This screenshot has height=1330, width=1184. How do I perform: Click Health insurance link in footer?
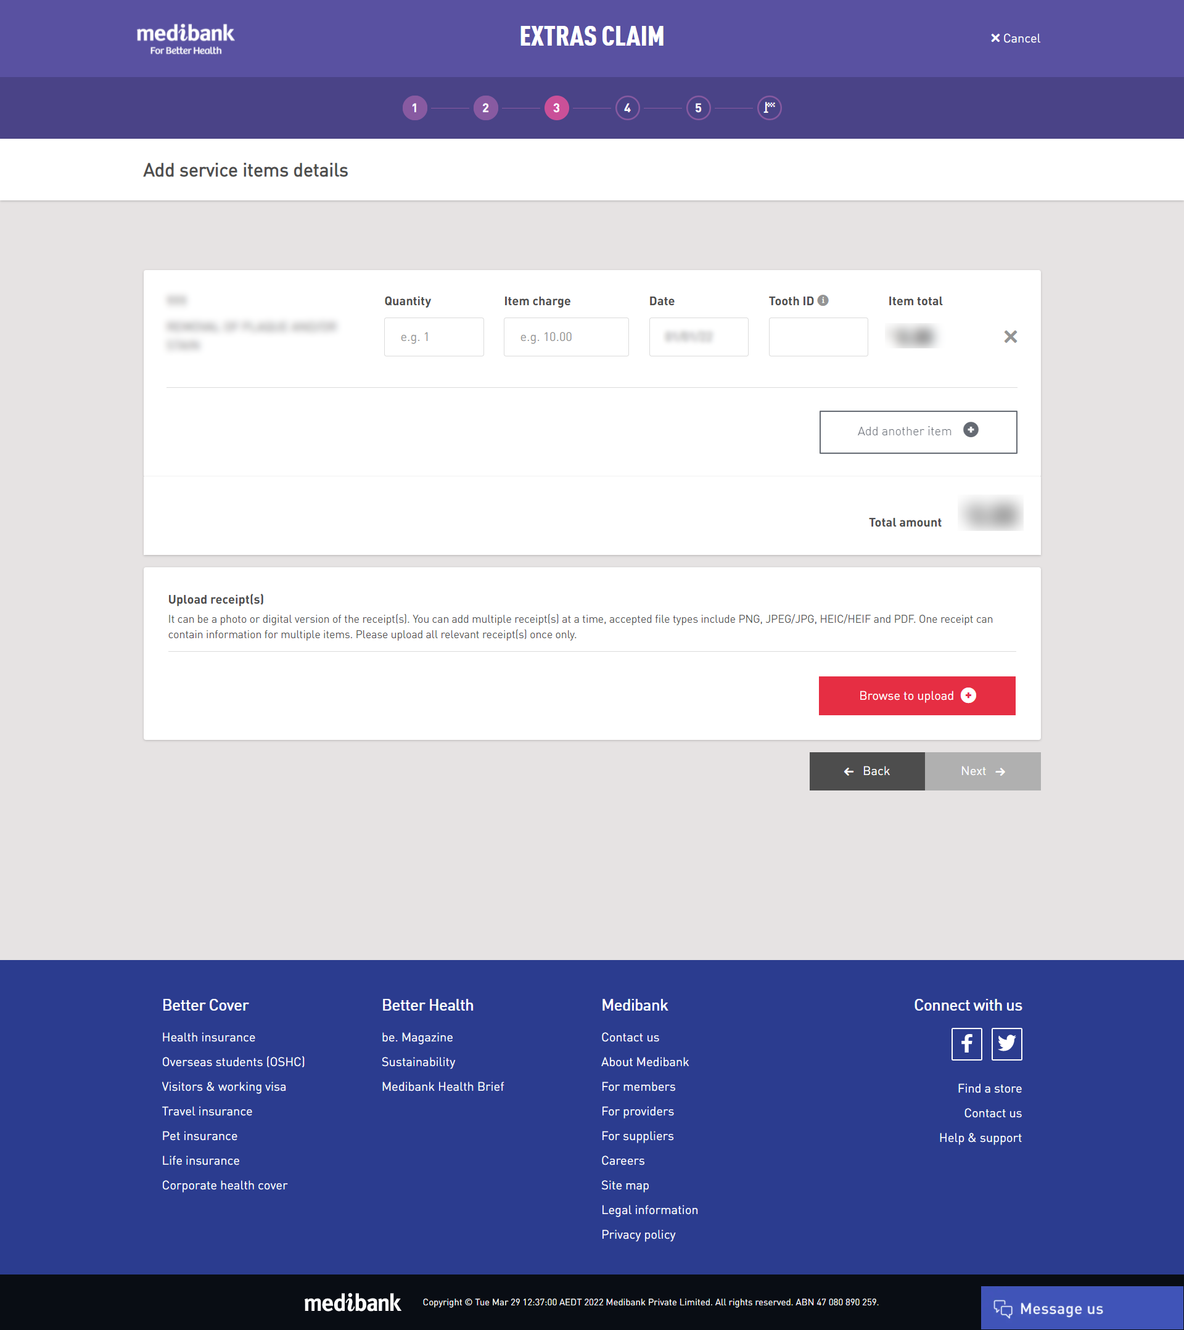(208, 1036)
